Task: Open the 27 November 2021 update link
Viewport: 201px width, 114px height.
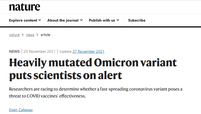Action: coord(89,51)
